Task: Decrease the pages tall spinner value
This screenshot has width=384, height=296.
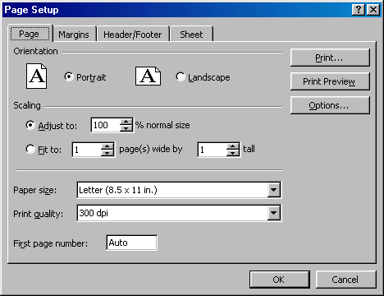Action: [x=233, y=153]
